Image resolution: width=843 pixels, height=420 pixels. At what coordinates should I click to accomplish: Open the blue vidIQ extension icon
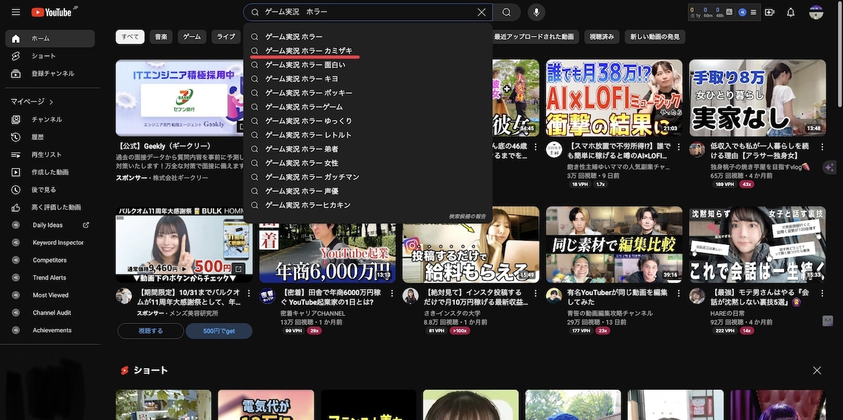(x=742, y=12)
